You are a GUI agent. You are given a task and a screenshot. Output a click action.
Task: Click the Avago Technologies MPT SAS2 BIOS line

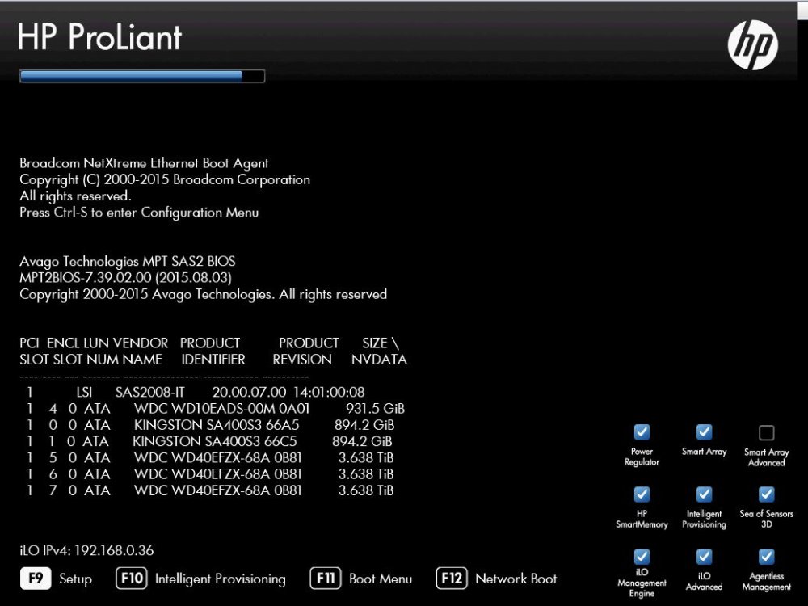click(128, 261)
